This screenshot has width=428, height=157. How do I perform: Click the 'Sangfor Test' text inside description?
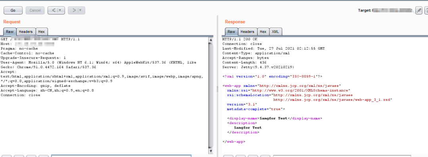pos(248,128)
